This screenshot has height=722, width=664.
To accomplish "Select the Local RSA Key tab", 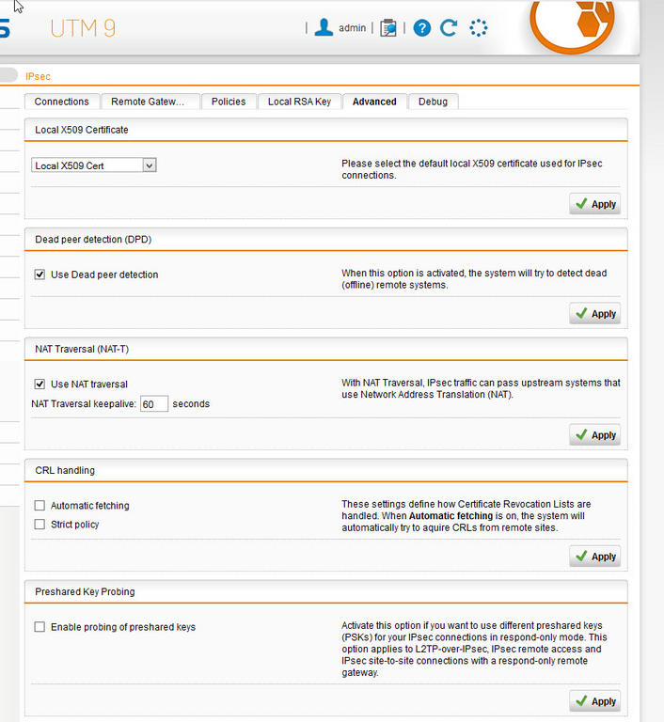I will [x=299, y=102].
